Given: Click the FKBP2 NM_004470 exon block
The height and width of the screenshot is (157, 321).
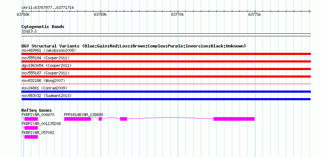Looking at the screenshot, I should [x=31, y=119].
